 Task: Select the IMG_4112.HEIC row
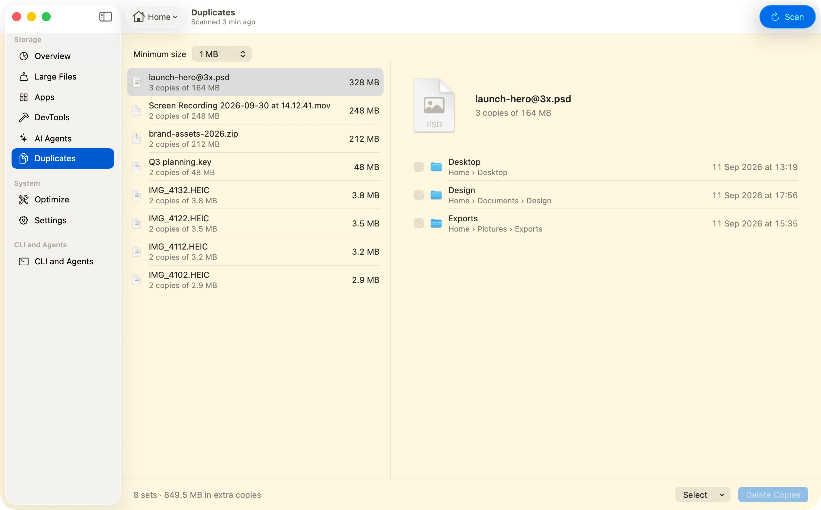255,251
